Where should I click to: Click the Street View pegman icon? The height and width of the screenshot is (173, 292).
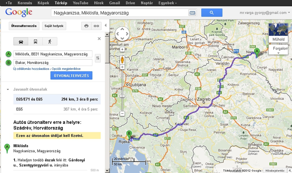tap(122, 60)
